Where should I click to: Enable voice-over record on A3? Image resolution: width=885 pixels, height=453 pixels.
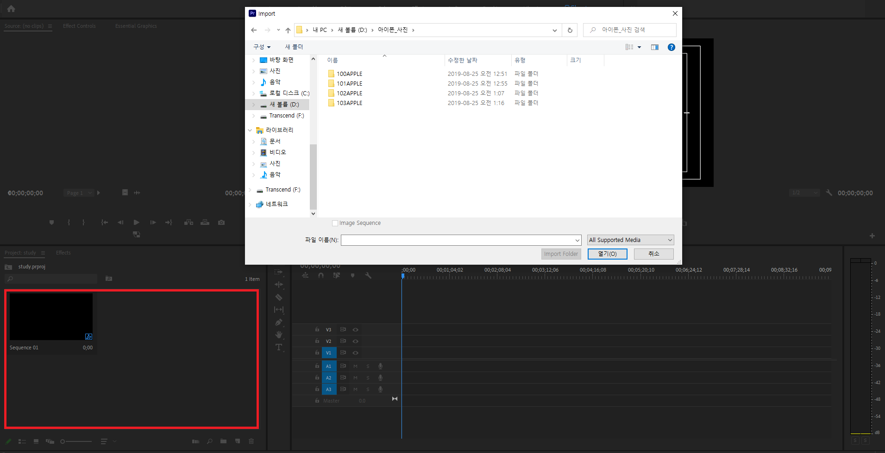(380, 389)
